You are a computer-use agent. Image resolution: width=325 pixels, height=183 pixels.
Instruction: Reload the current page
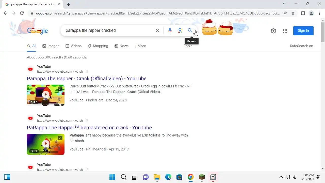(22, 13)
